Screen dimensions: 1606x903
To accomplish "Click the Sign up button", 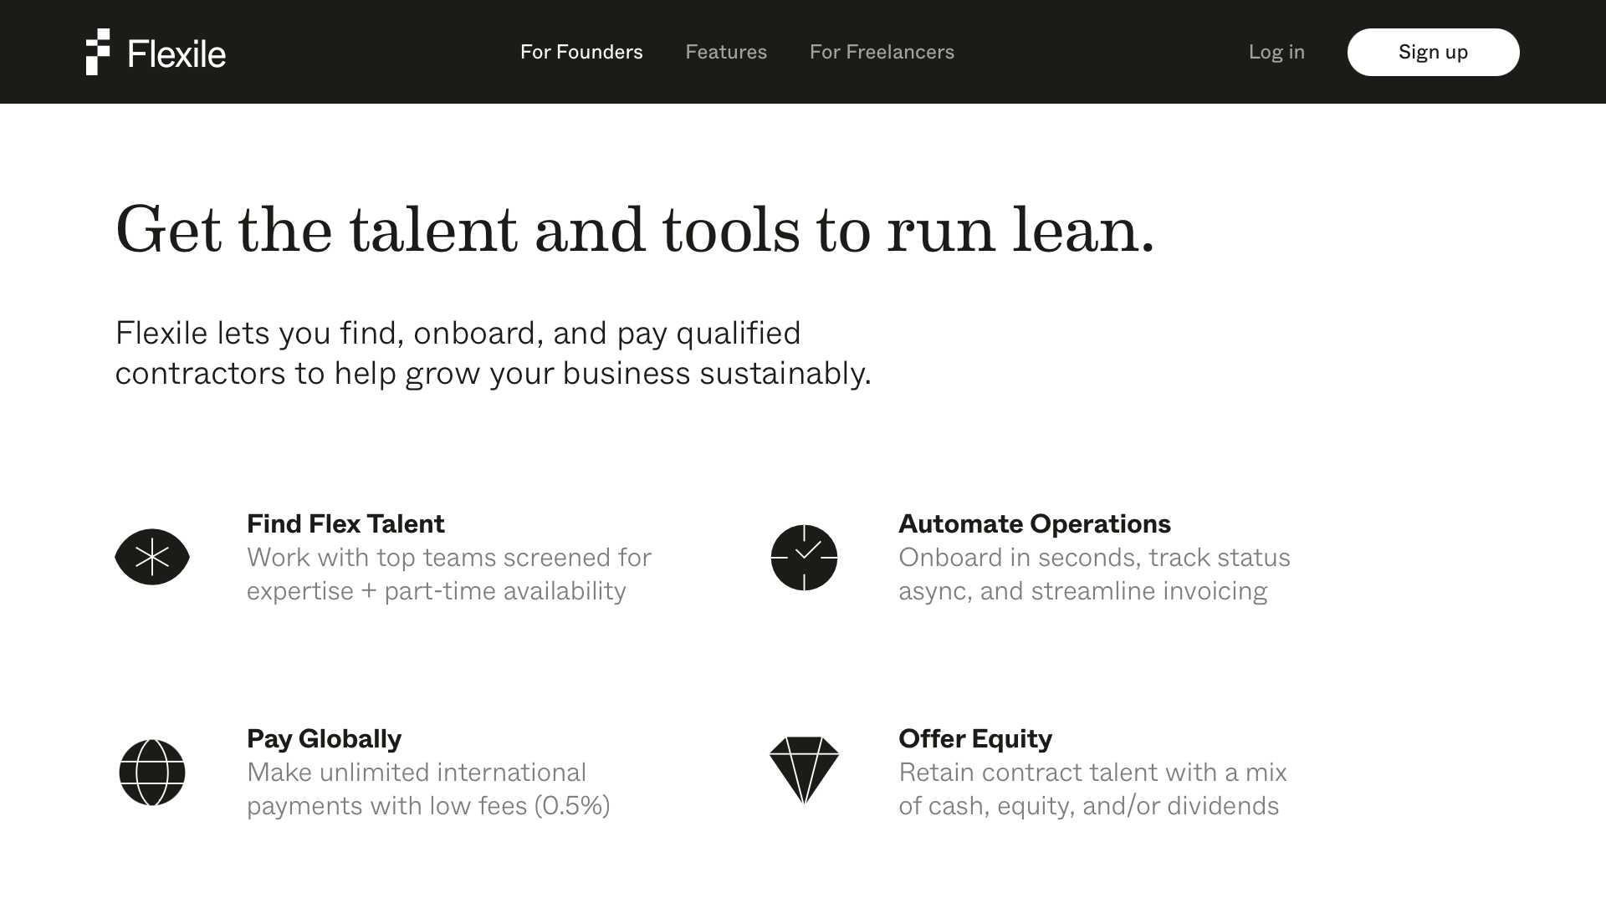I will click(1433, 52).
